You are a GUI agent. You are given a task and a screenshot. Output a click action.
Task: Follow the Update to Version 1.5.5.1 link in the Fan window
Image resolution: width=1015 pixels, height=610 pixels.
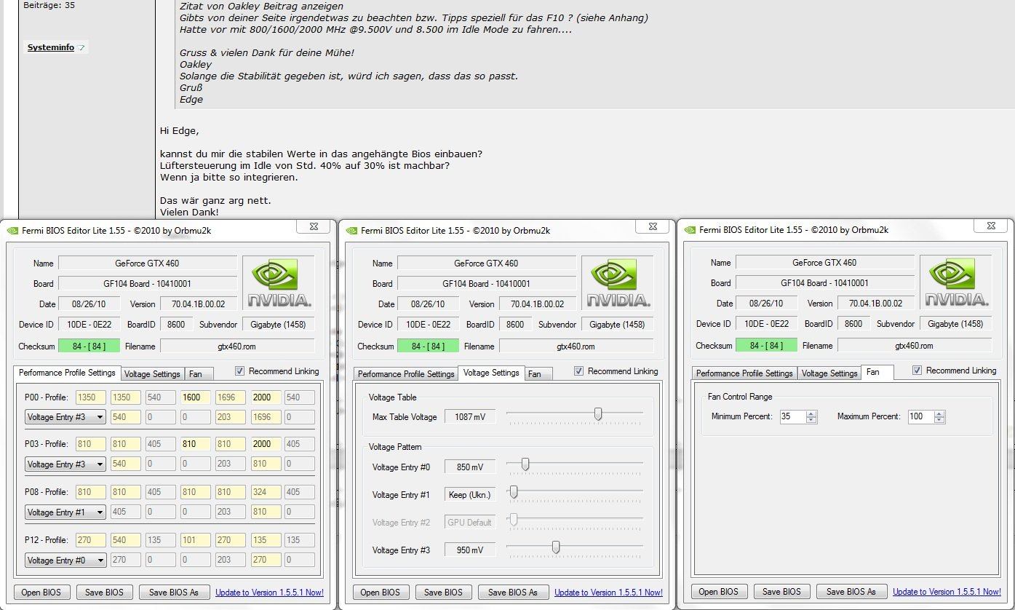point(947,592)
